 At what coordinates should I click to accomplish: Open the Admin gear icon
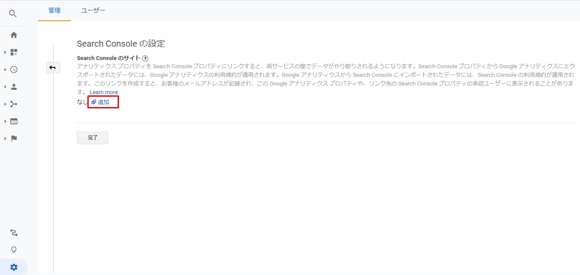coord(14,267)
